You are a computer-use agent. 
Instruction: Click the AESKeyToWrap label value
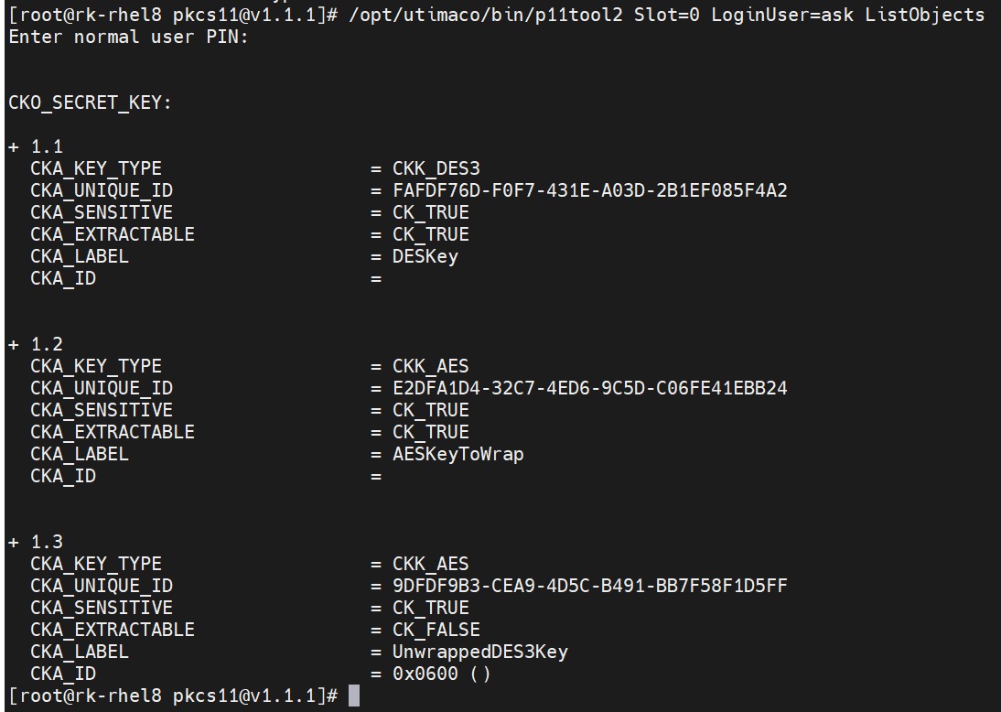[x=458, y=455]
